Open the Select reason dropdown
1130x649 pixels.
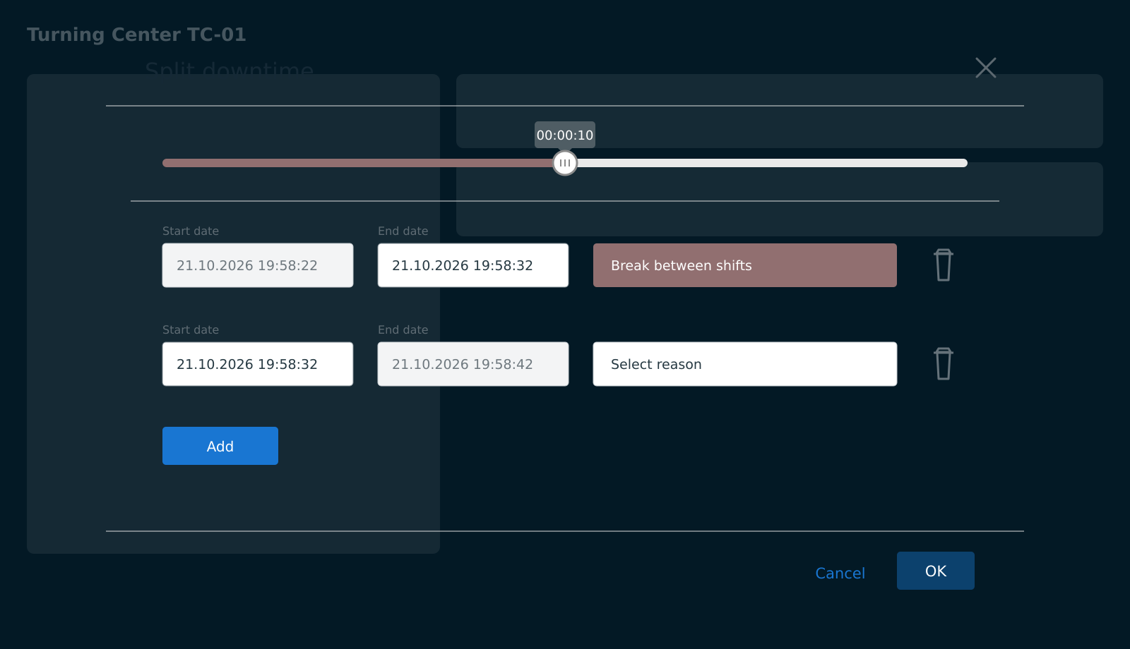click(x=745, y=364)
